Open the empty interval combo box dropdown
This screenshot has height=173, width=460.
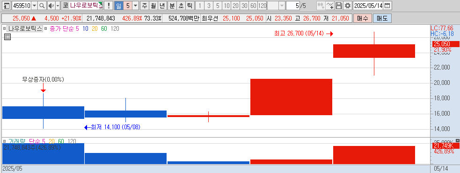point(282,6)
